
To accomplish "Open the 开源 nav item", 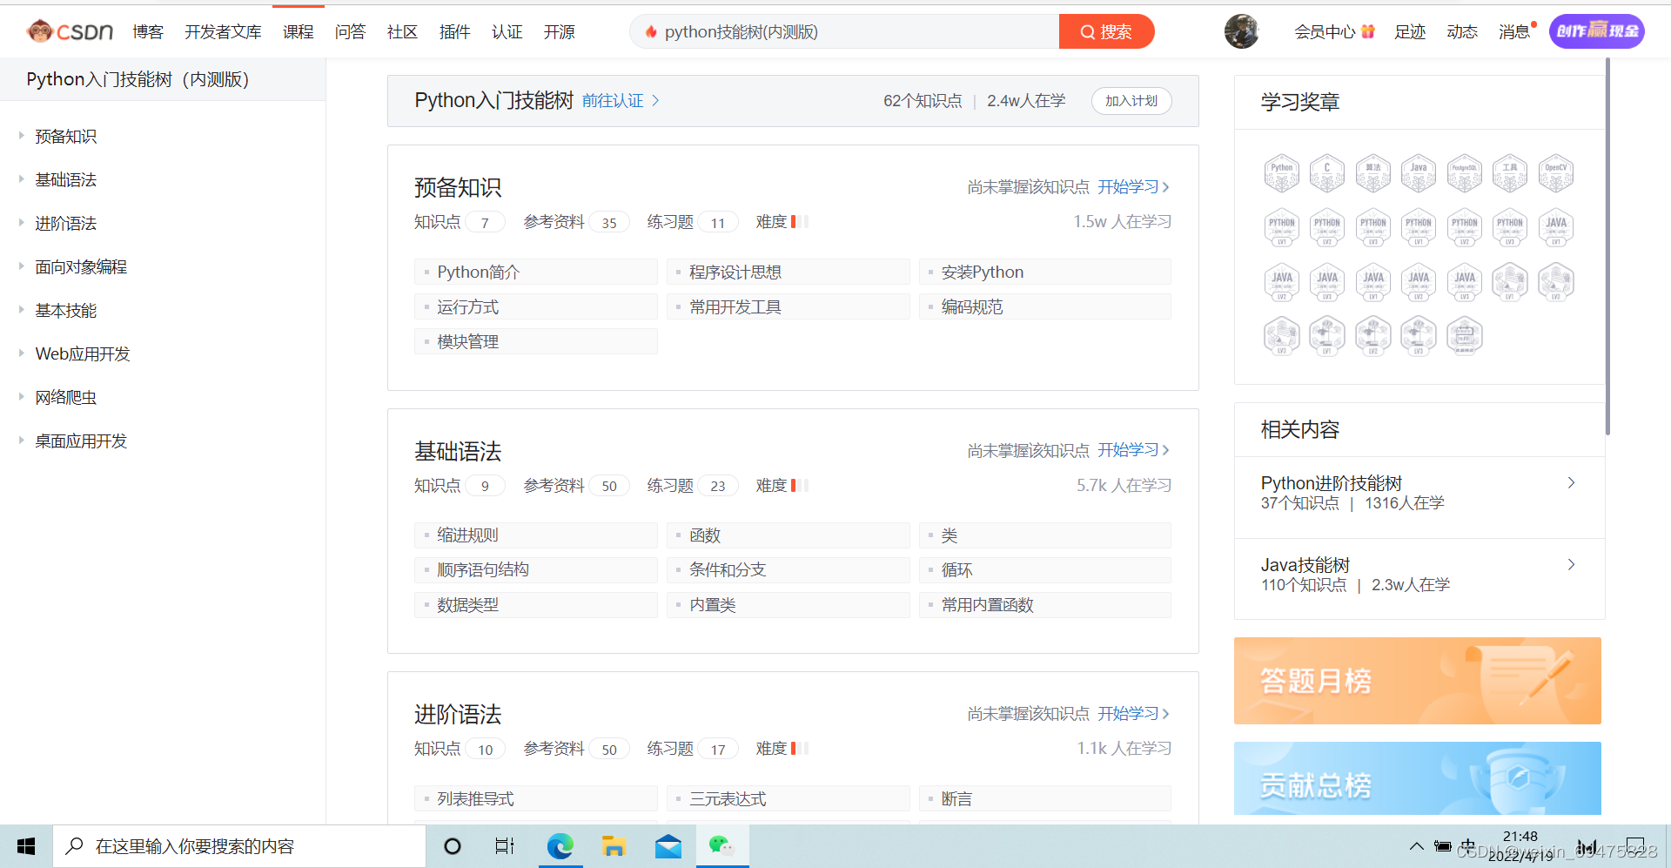I will point(559,32).
